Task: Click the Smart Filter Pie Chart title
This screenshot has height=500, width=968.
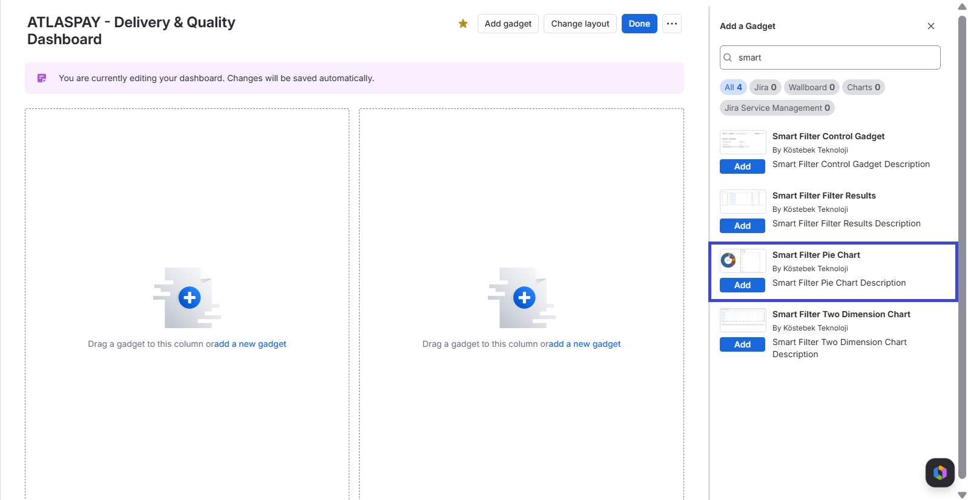Action: click(x=816, y=255)
